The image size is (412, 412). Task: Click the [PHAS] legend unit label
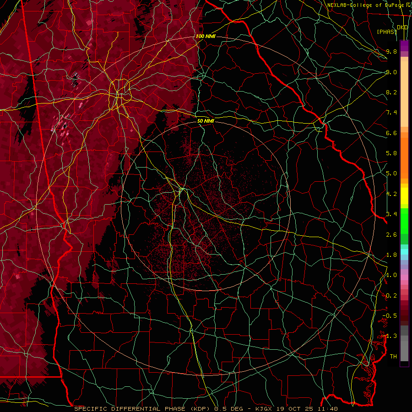[x=387, y=32]
